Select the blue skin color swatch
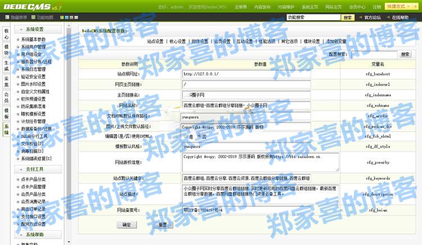The height and width of the screenshot is (245, 422). pos(67,17)
